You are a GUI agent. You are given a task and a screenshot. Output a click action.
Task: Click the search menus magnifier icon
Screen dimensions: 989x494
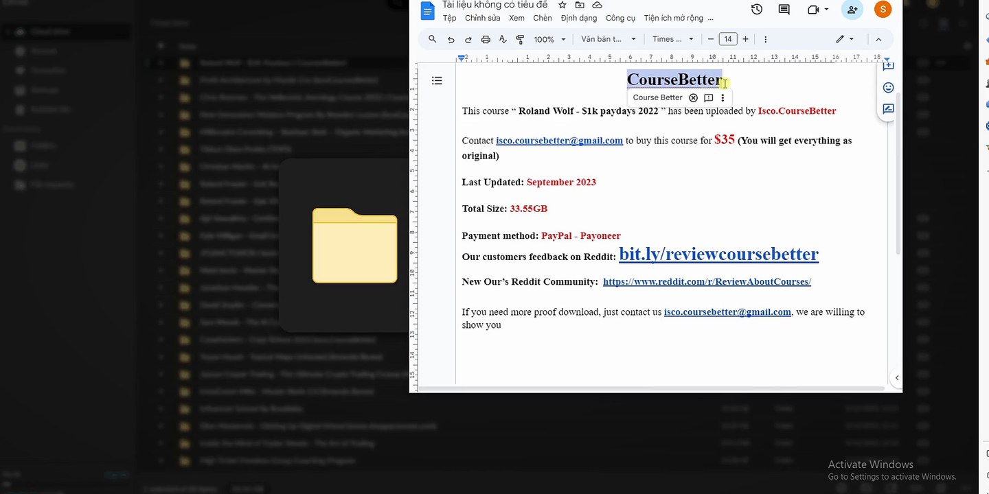pyautogui.click(x=432, y=39)
